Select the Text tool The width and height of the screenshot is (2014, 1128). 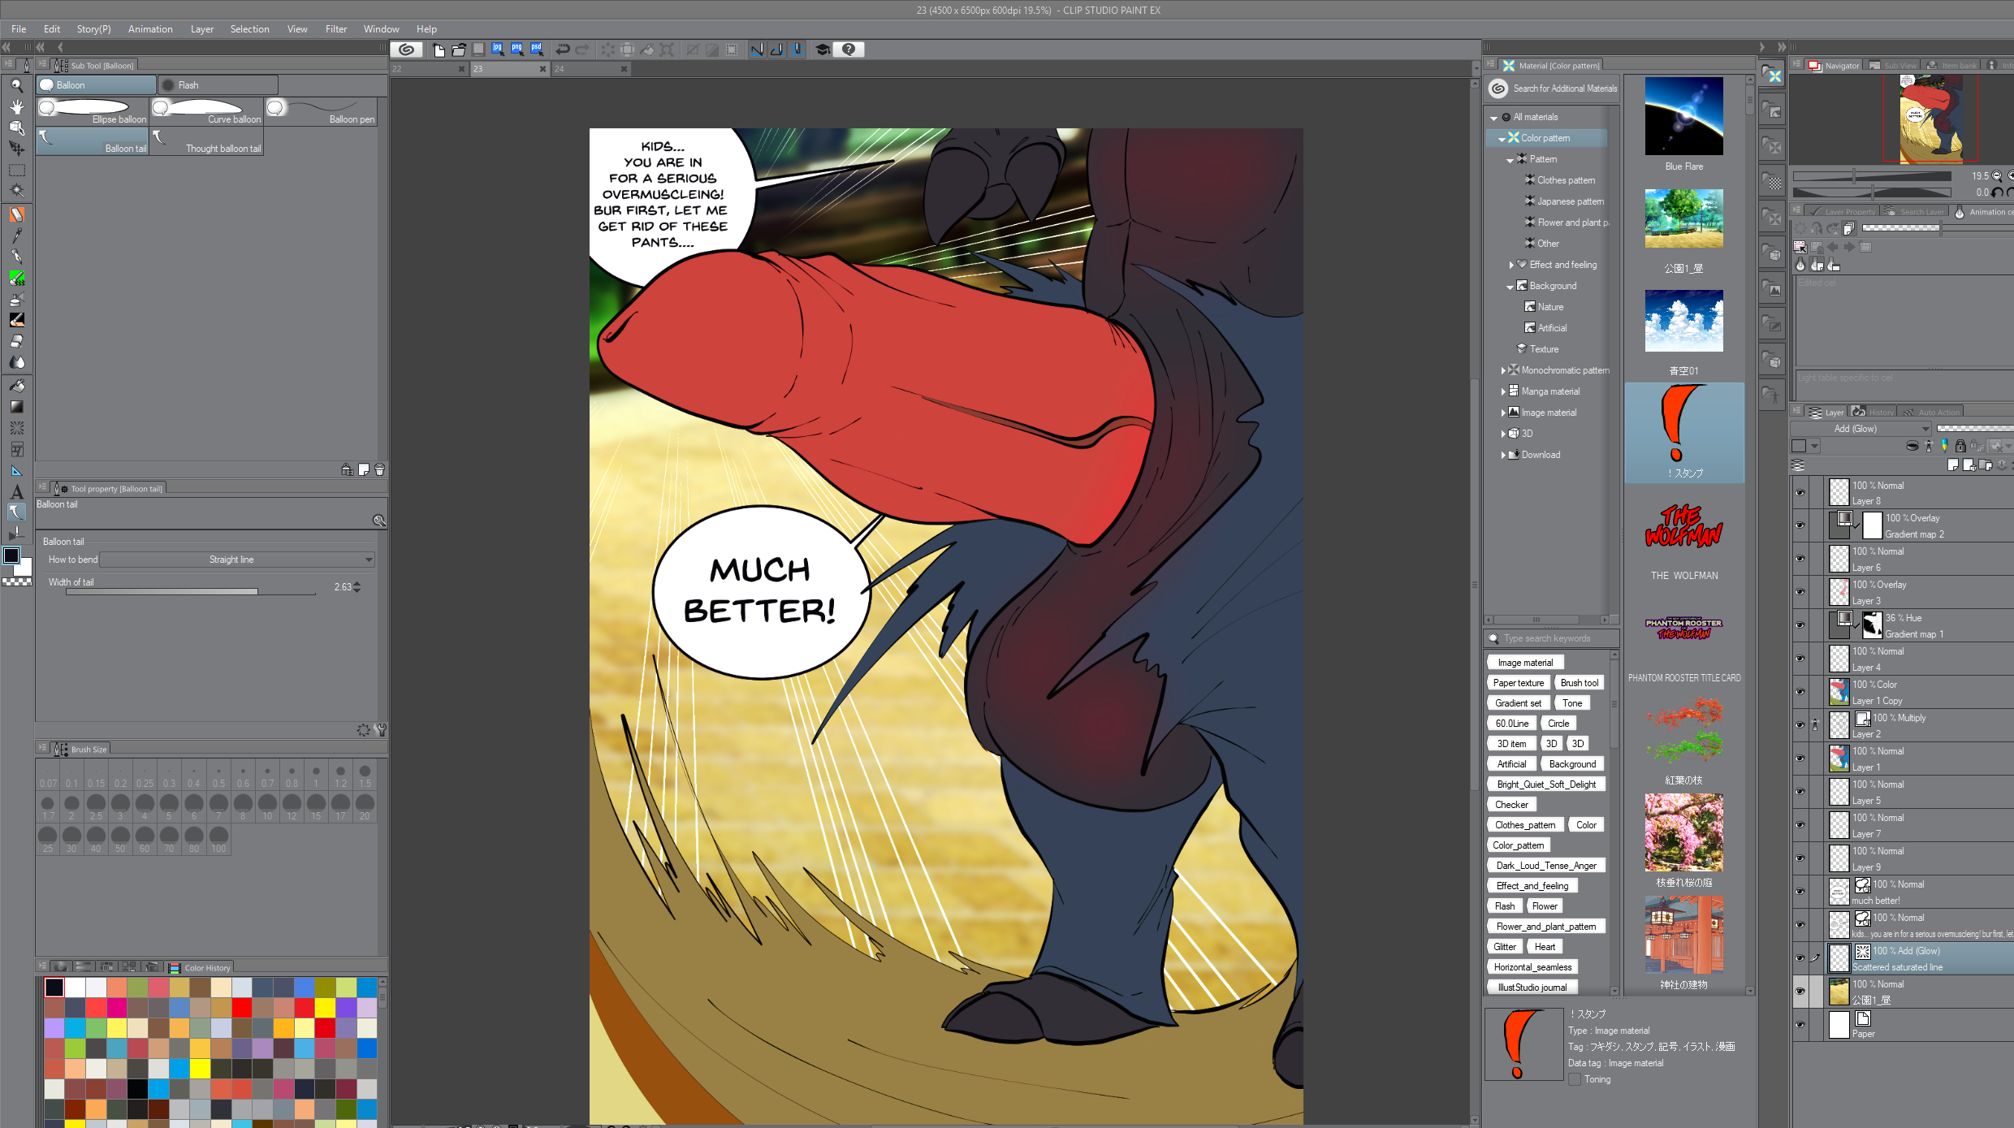(16, 492)
